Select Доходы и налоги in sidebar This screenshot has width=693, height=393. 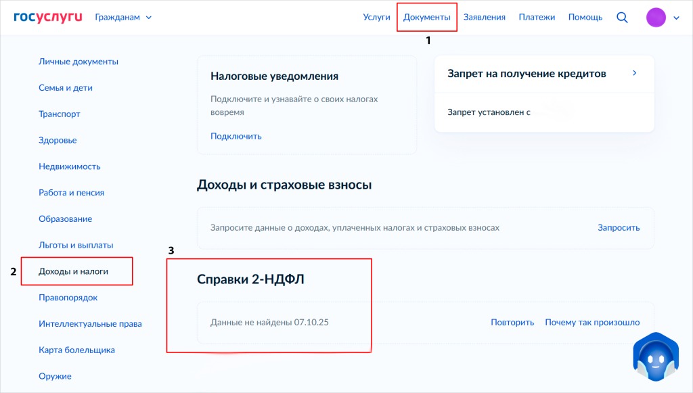[x=73, y=271]
